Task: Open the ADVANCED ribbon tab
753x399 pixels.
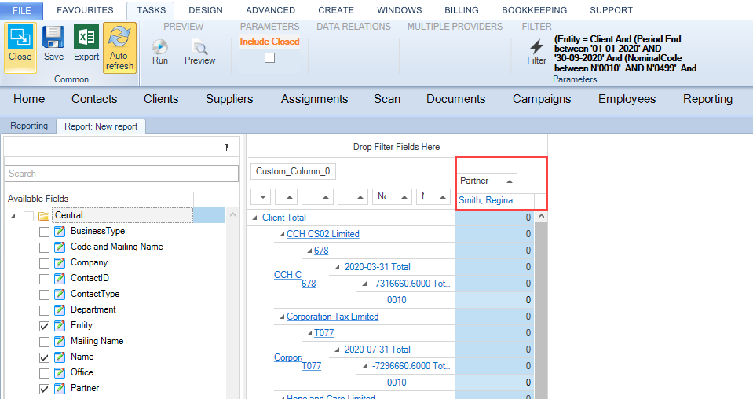Action: click(270, 10)
